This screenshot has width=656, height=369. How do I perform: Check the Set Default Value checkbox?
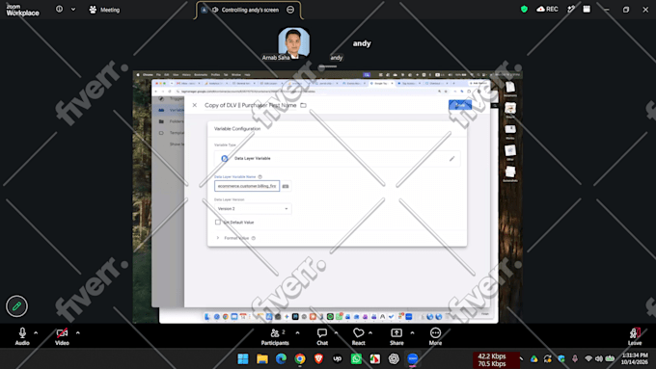(218, 223)
